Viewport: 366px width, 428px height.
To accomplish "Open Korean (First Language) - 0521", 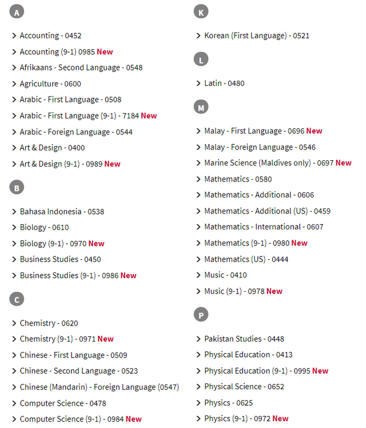I will 257,35.
